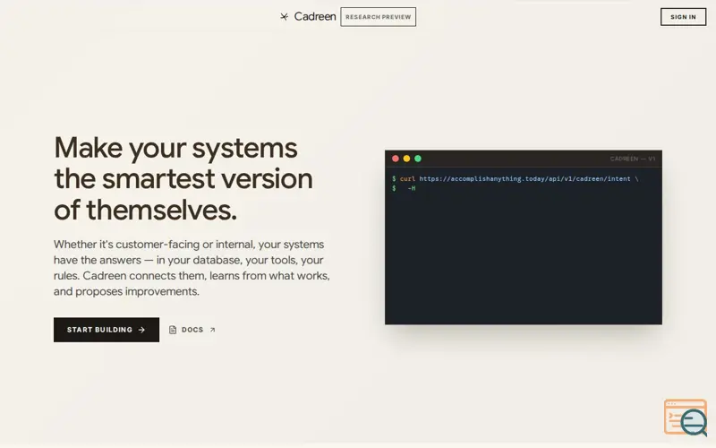The image size is (716, 448).
Task: Click the Start Building button
Action: tap(107, 330)
